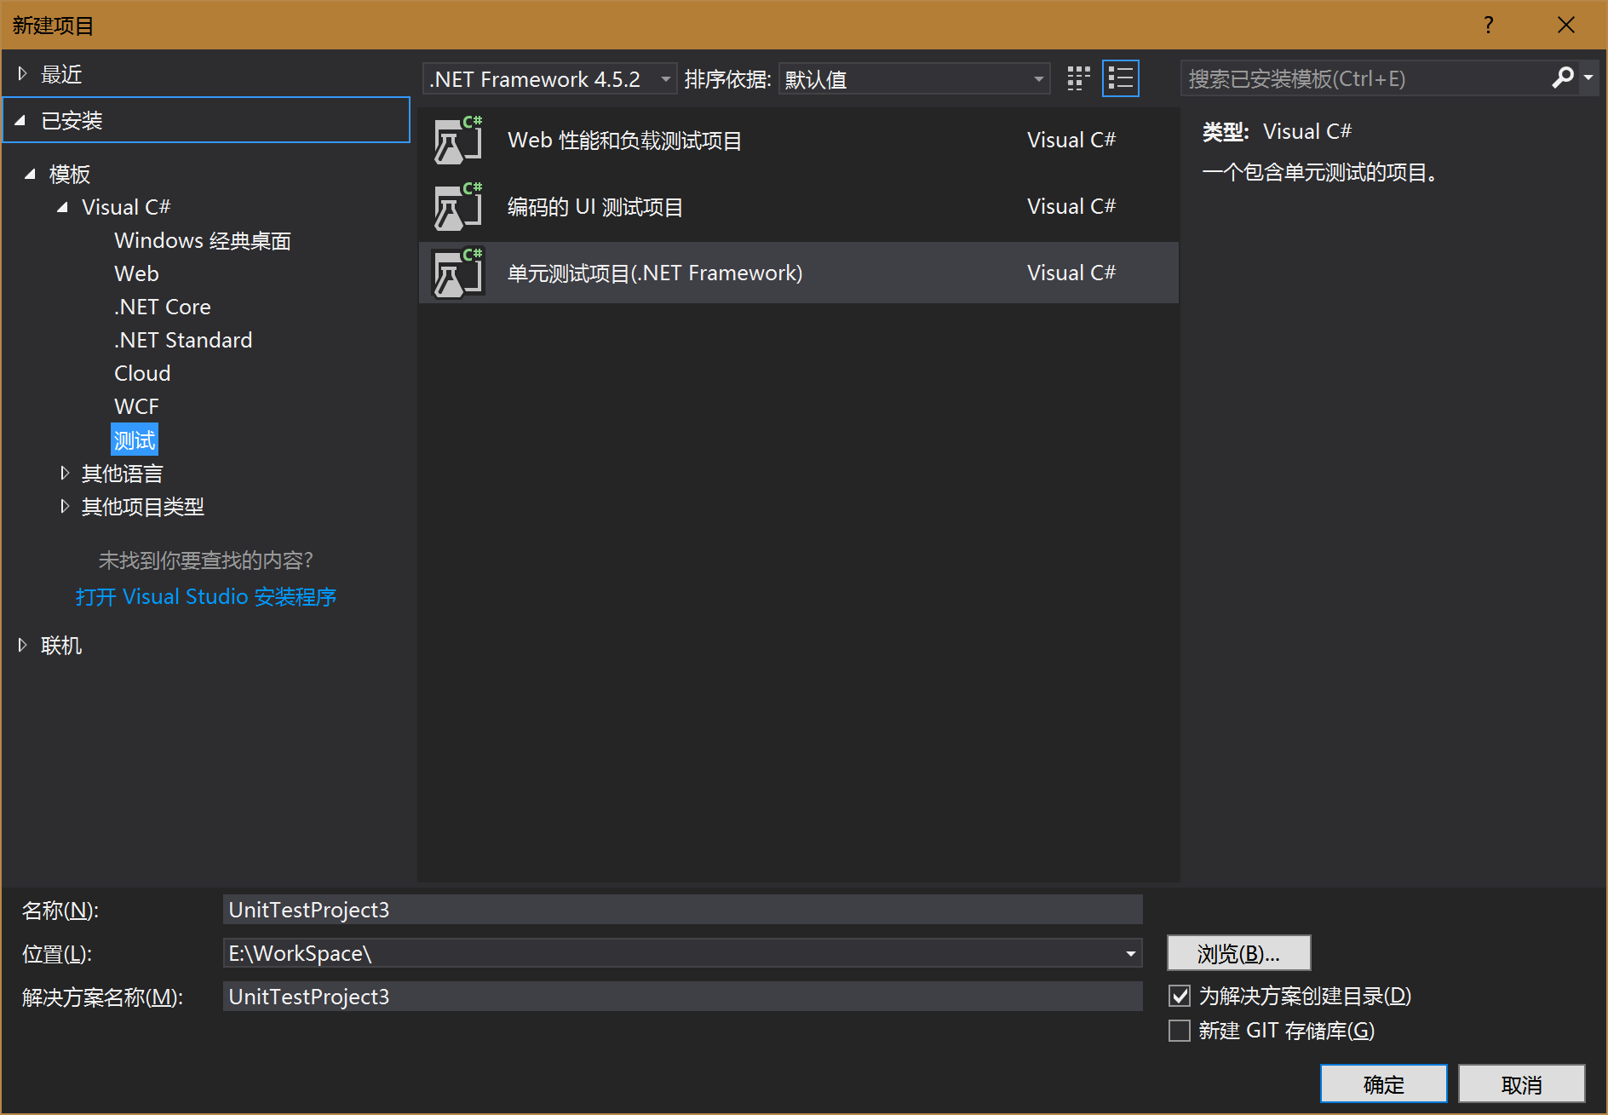Expand the 其他语言 tree node
This screenshot has height=1115, width=1608.
click(x=65, y=474)
